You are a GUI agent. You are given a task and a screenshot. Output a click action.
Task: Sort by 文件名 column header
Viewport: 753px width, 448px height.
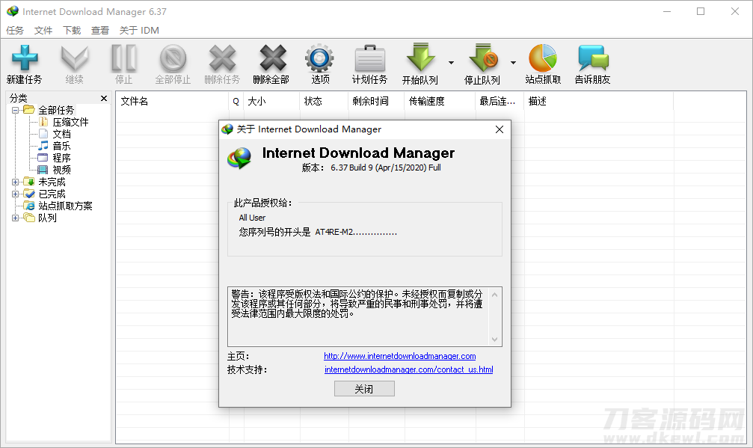[x=172, y=101]
